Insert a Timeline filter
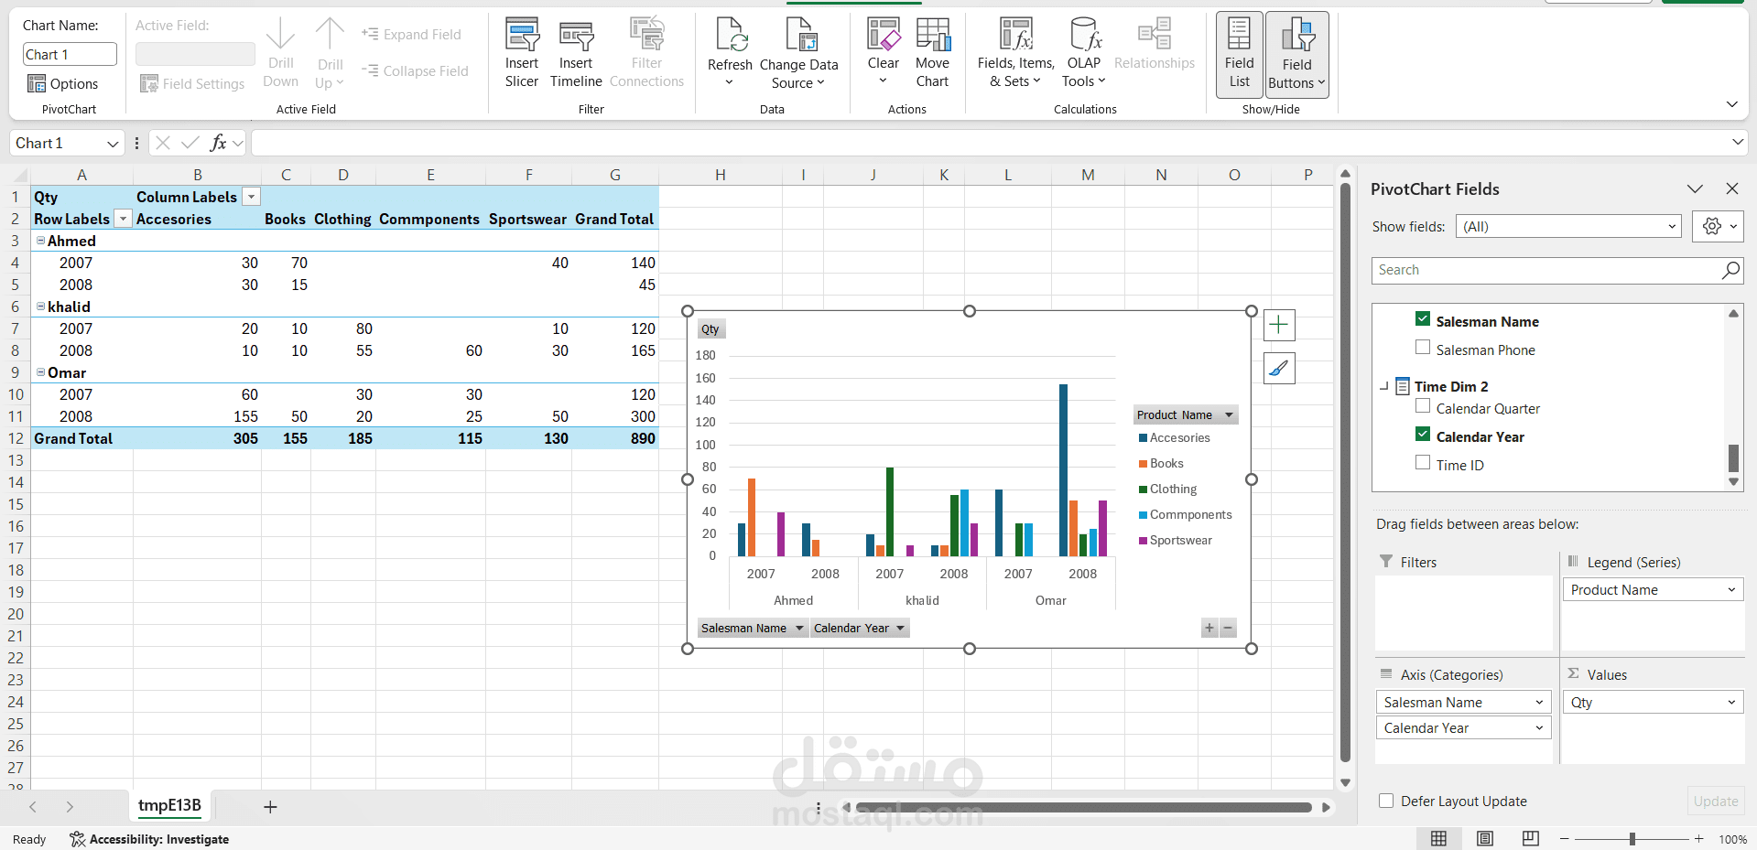The height and width of the screenshot is (850, 1757). tap(575, 52)
